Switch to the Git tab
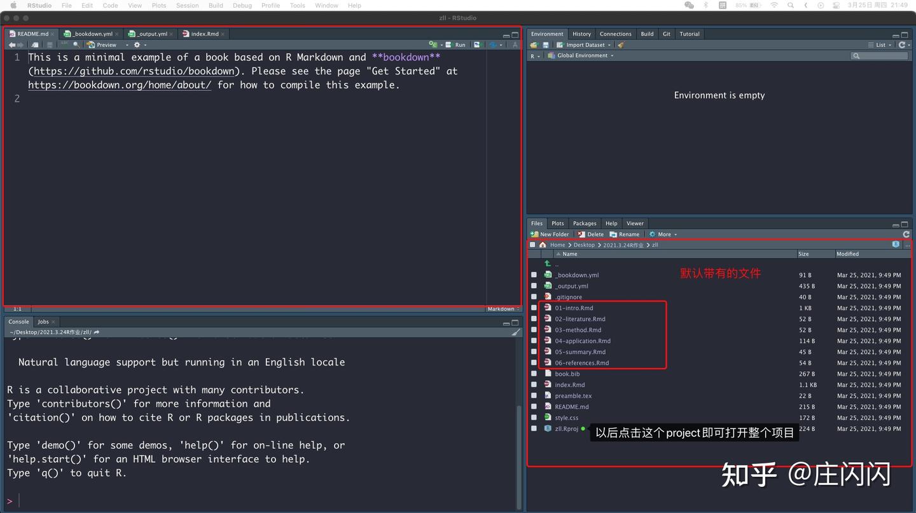The image size is (916, 513). [666, 34]
